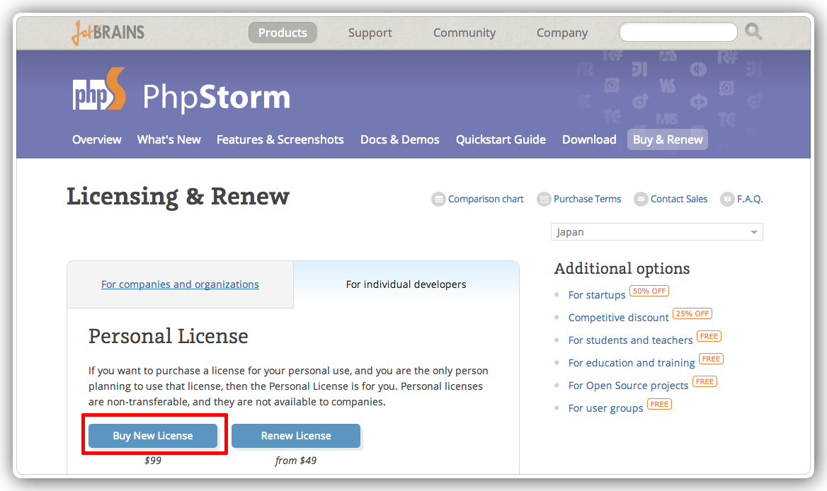Select For individual developers tab
Screen dimensions: 827x491
[406, 284]
